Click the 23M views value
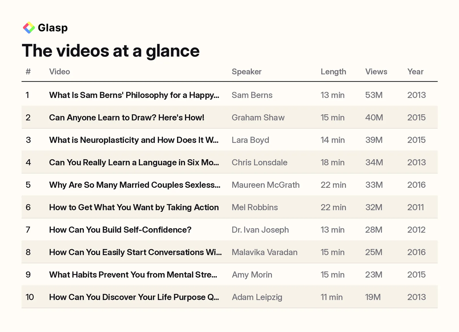459x332 pixels. pyautogui.click(x=374, y=275)
